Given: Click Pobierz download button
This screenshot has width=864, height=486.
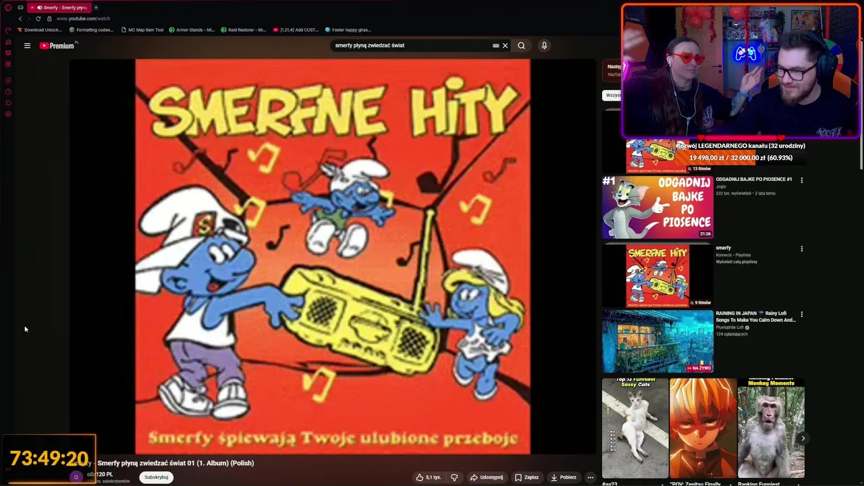Looking at the screenshot, I should 563,477.
